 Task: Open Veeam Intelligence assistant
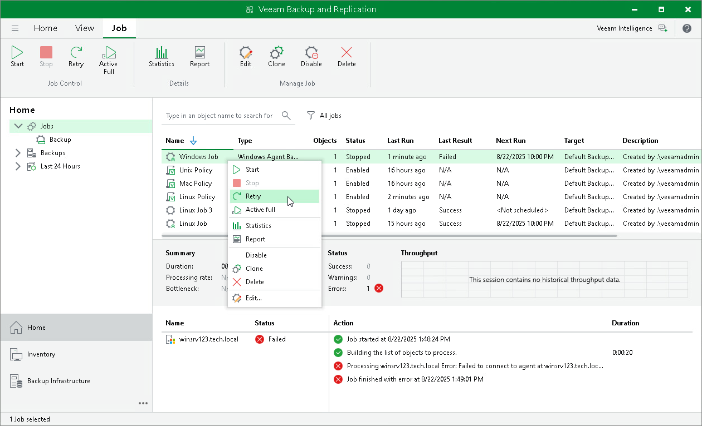coord(632,28)
